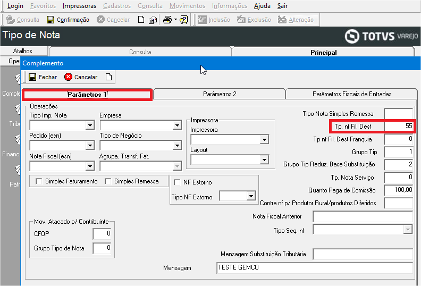
Task: Switch to the Parâmetros 2 tab
Action: (x=220, y=94)
